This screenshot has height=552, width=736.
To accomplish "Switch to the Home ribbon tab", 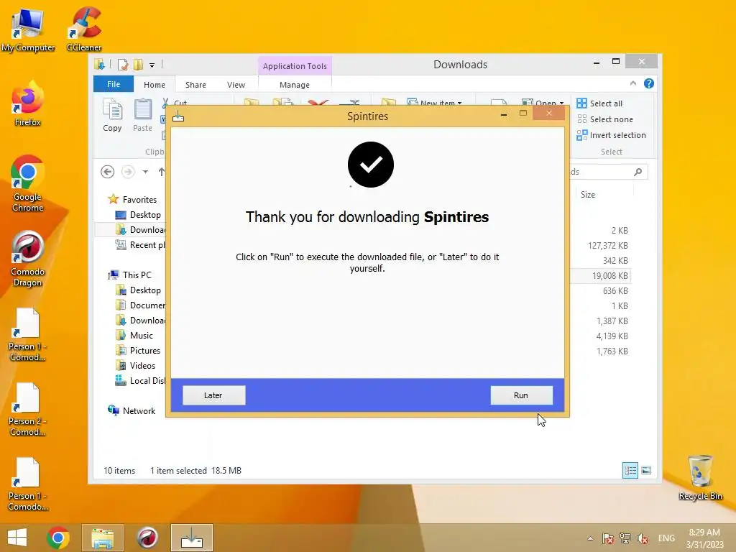I will tap(155, 85).
